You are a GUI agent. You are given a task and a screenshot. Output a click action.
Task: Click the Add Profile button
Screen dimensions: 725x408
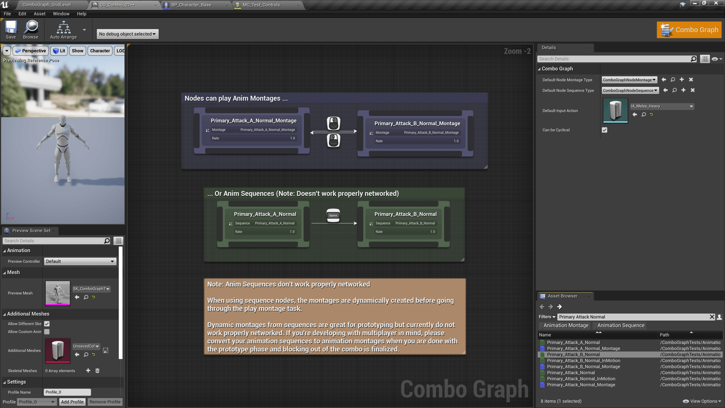click(72, 402)
